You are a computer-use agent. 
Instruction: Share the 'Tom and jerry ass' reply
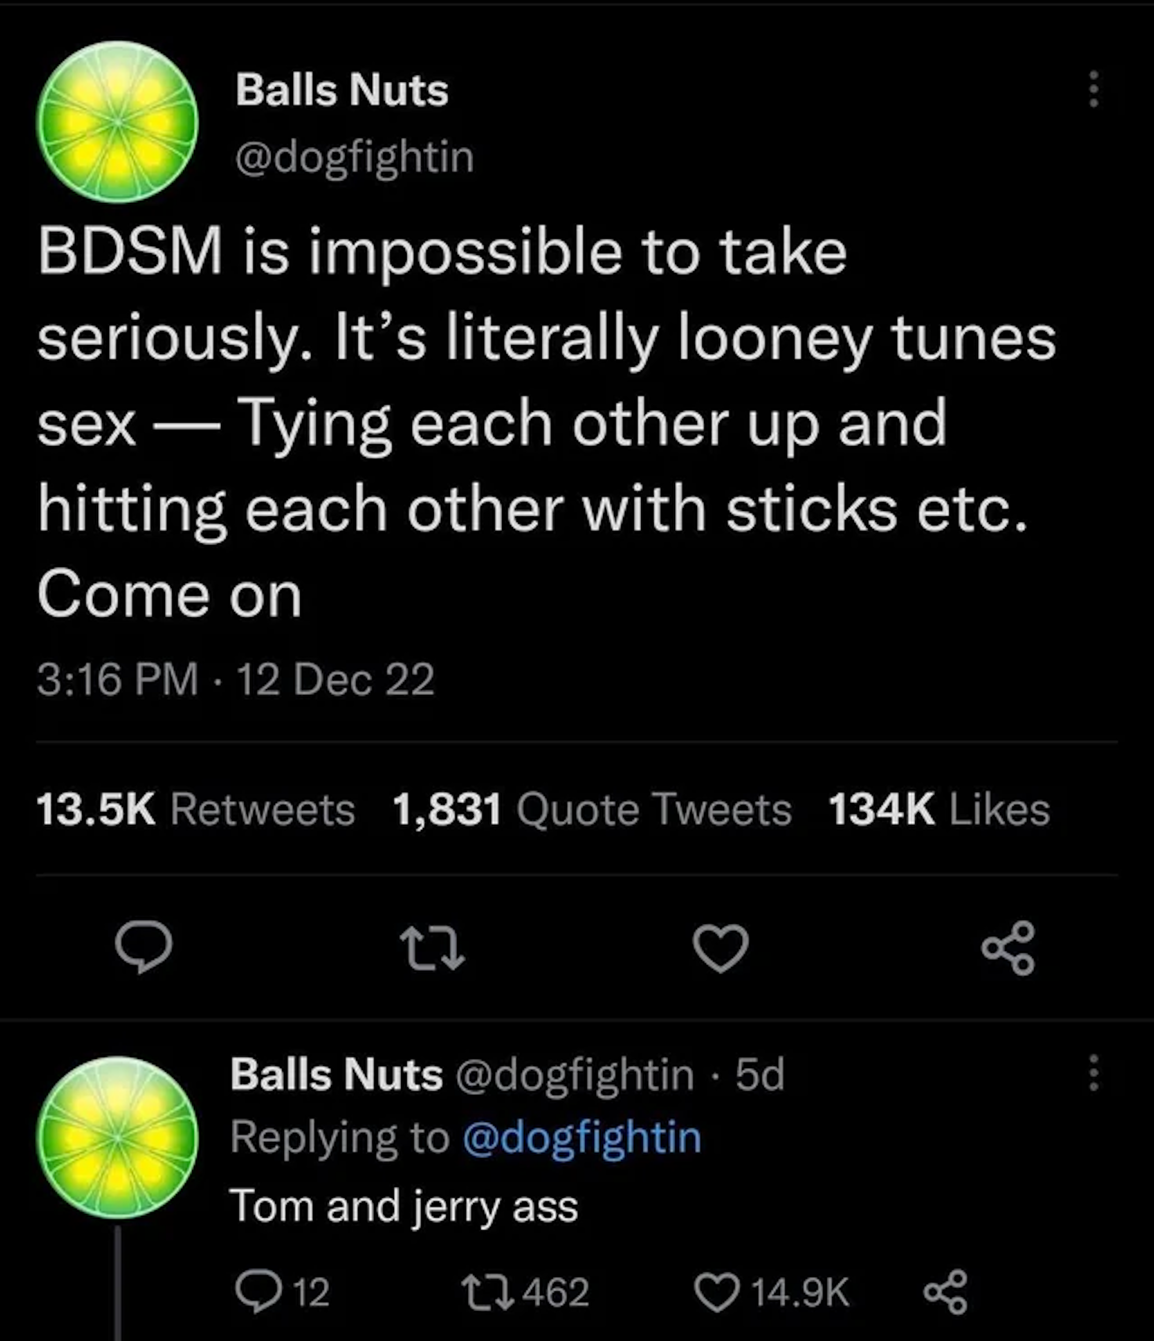(x=946, y=1292)
